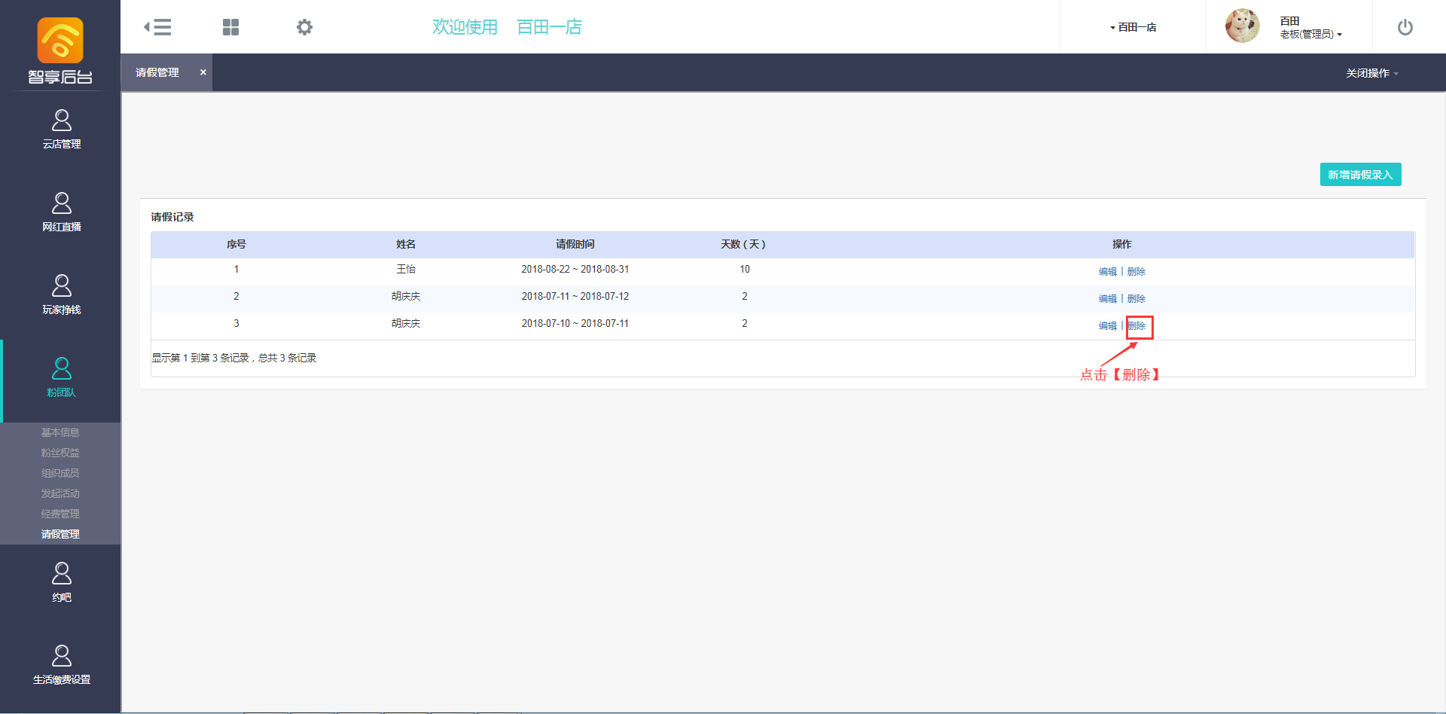1446x714 pixels.
Task: Open the settings gear icon in the header
Action: point(304,27)
